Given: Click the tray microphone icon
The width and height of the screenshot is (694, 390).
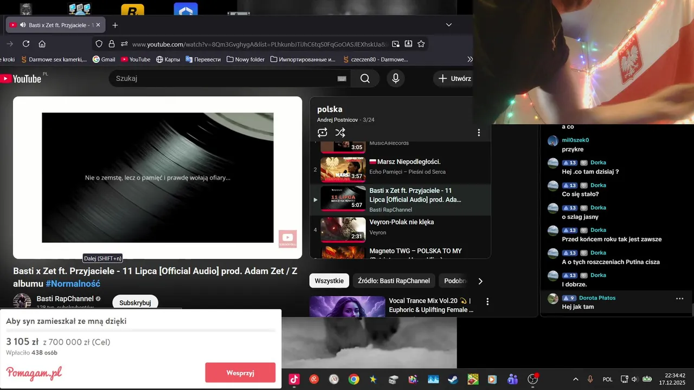Looking at the screenshot, I should click(590, 379).
